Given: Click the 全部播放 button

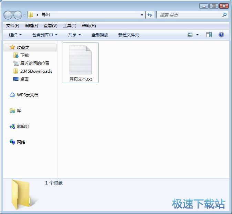Looking at the screenshot, I should (100, 35).
